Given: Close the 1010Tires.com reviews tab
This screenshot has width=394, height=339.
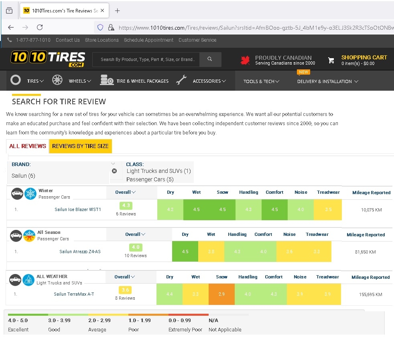Looking at the screenshot, I should pos(102,10).
